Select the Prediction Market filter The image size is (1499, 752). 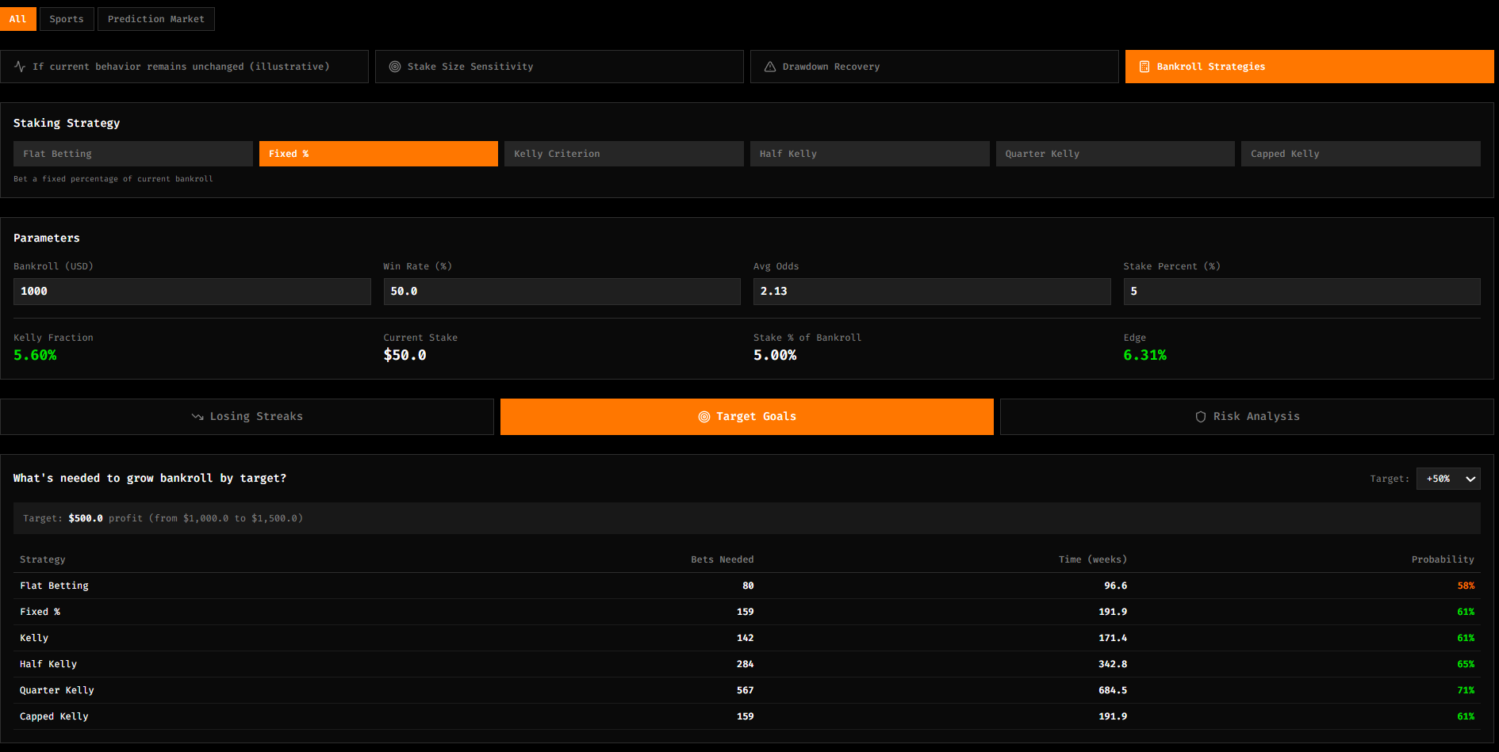click(x=155, y=18)
